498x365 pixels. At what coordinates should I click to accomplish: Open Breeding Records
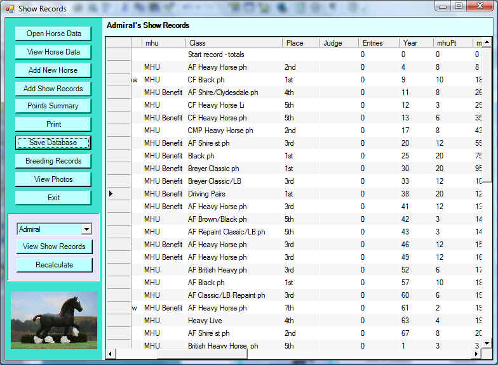point(53,161)
